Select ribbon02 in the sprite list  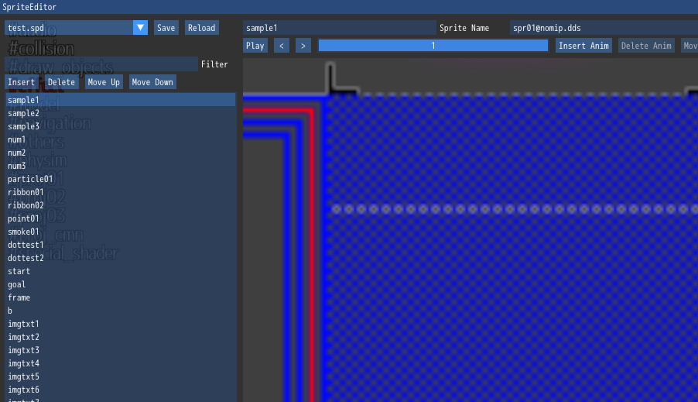pos(120,205)
